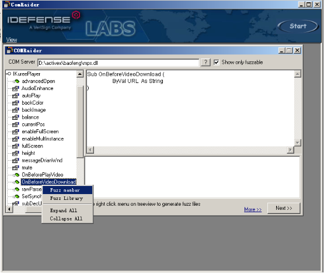Viewport: 324px width, 273px height.
Task: Select backImage in the tree
Action: click(x=34, y=110)
